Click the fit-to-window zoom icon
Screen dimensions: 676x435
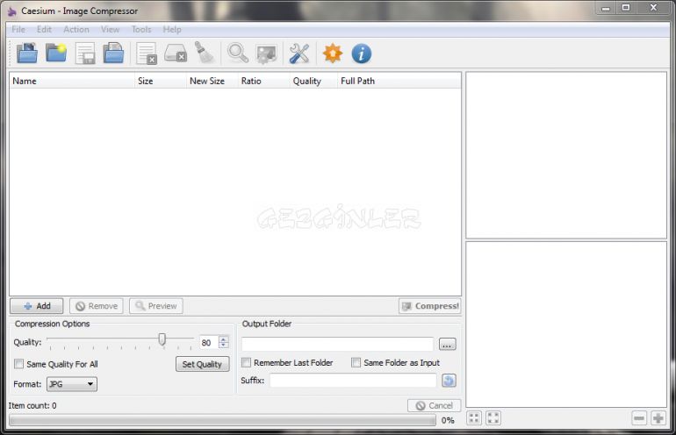(x=474, y=417)
